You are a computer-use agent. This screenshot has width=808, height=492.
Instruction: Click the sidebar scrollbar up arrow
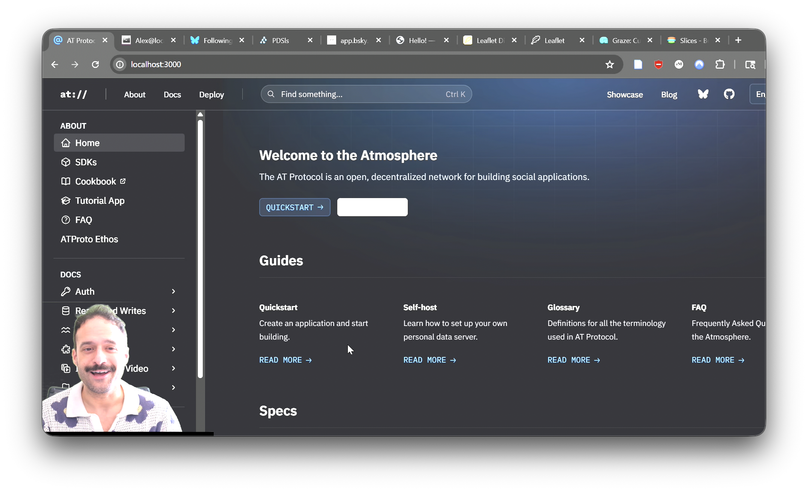click(200, 114)
